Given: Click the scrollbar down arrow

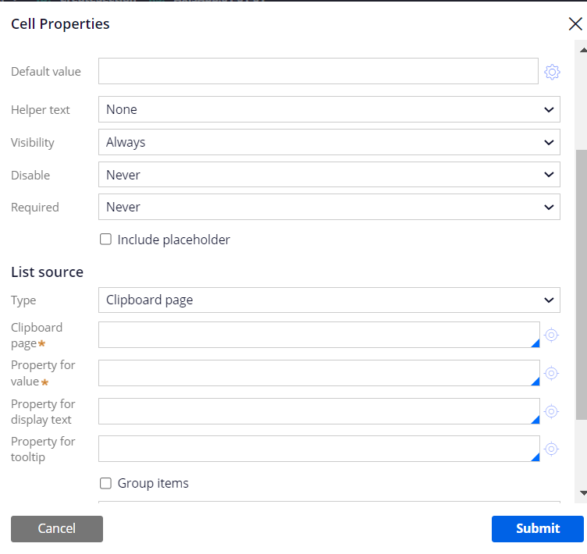Looking at the screenshot, I should (x=583, y=493).
